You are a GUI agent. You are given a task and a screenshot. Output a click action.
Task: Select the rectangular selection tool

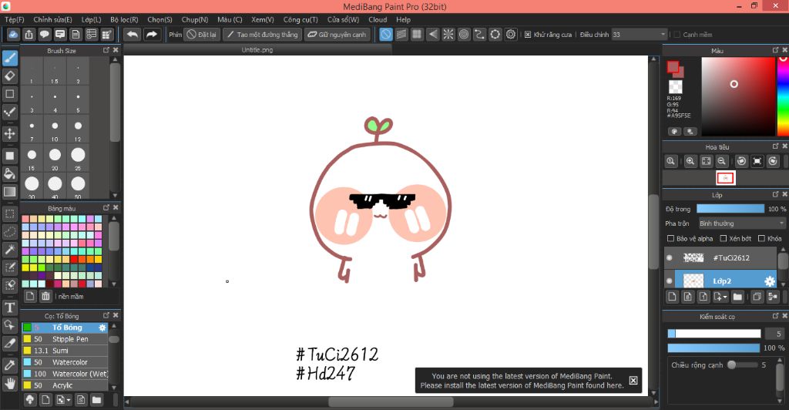tap(9, 213)
